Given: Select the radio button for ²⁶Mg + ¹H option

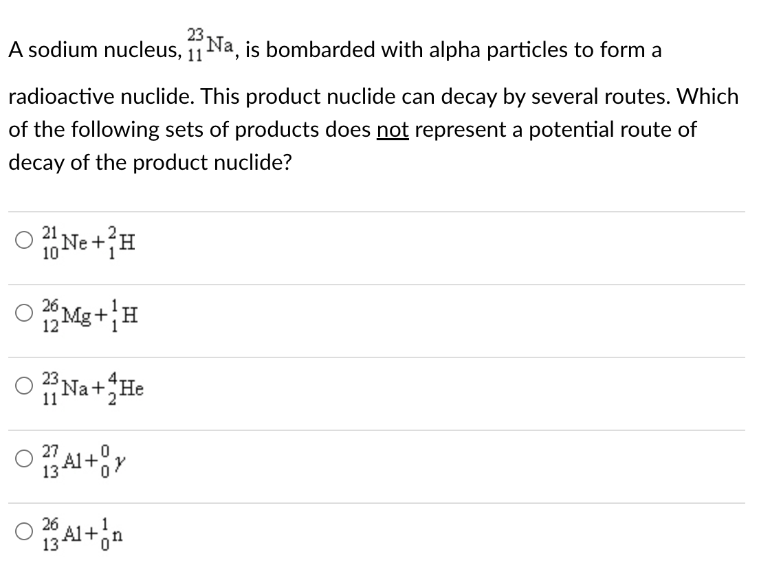Looking at the screenshot, I should (23, 311).
